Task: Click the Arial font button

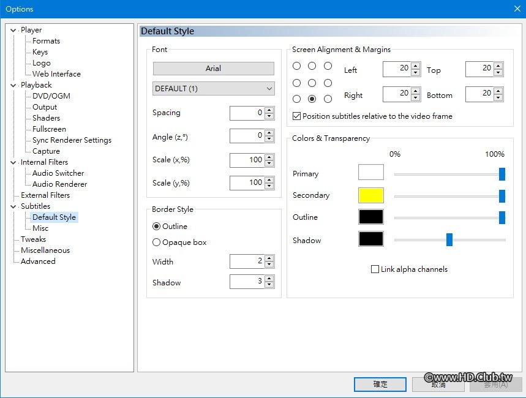Action: [x=213, y=69]
